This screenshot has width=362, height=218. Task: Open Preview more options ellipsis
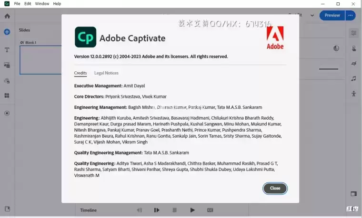351,15
